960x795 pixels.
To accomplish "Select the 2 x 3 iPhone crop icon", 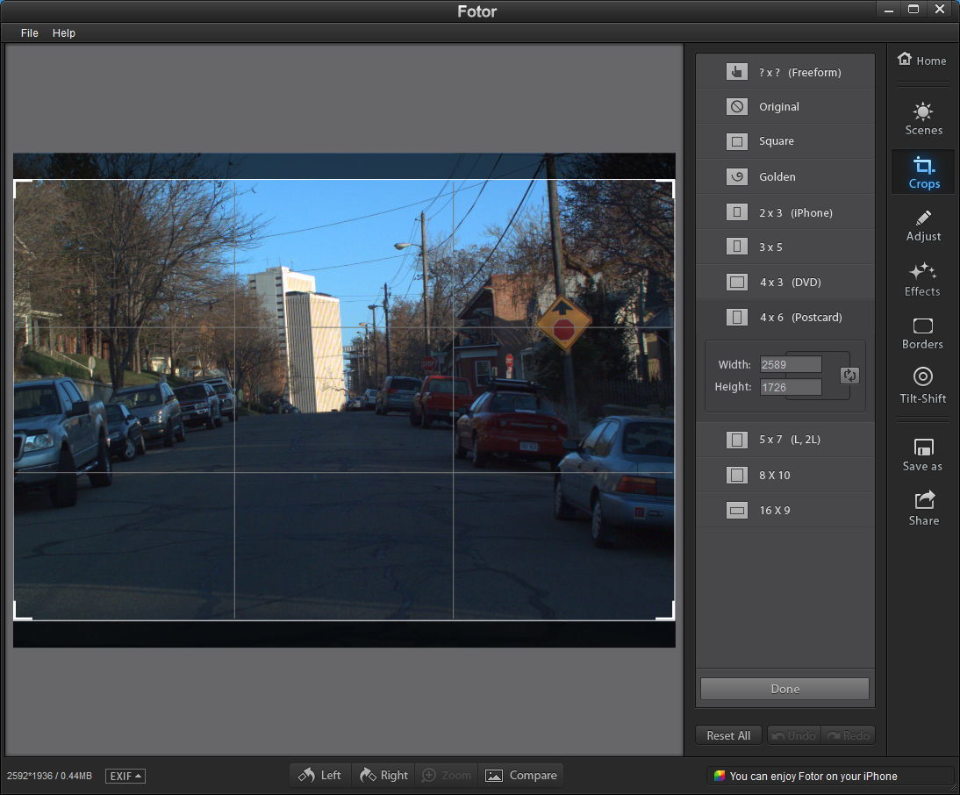I will click(737, 212).
